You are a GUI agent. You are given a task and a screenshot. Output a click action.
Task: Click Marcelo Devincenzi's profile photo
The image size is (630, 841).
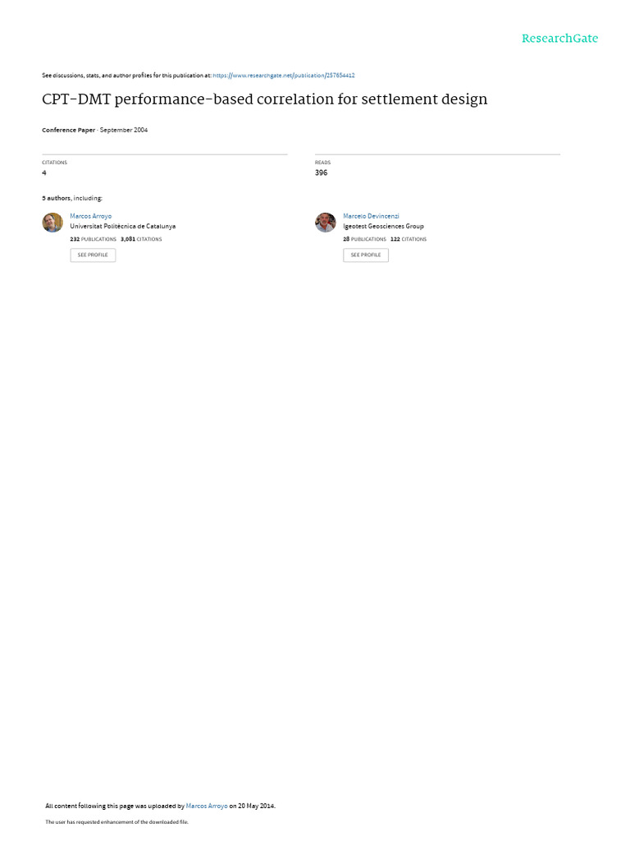coord(325,222)
